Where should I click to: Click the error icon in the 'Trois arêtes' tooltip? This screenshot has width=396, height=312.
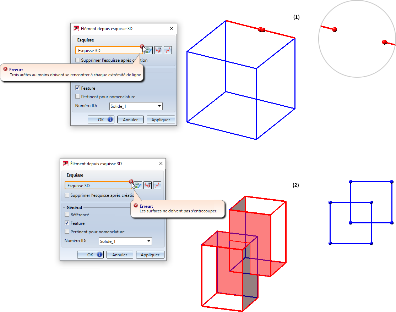pyautogui.click(x=5, y=69)
